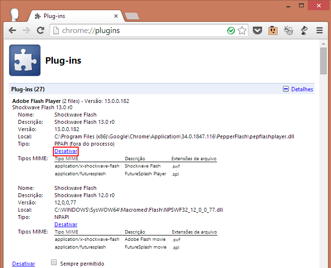
Task: Click the FutureSplash Player description cell
Action: click(x=146, y=174)
